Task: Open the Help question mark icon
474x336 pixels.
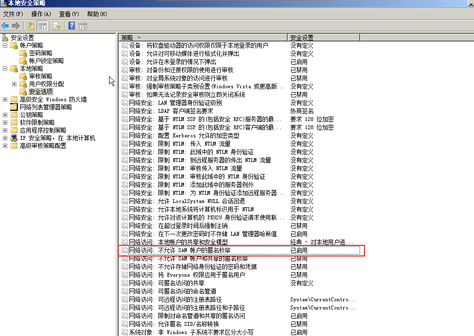Action: tap(71, 26)
